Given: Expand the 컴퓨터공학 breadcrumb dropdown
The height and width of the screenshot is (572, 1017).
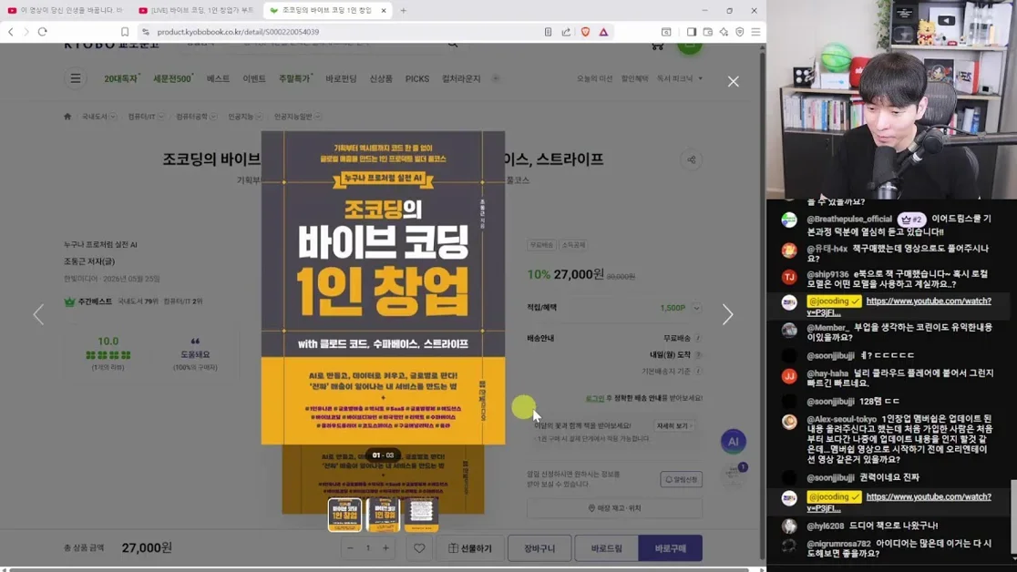Looking at the screenshot, I should 213,117.
